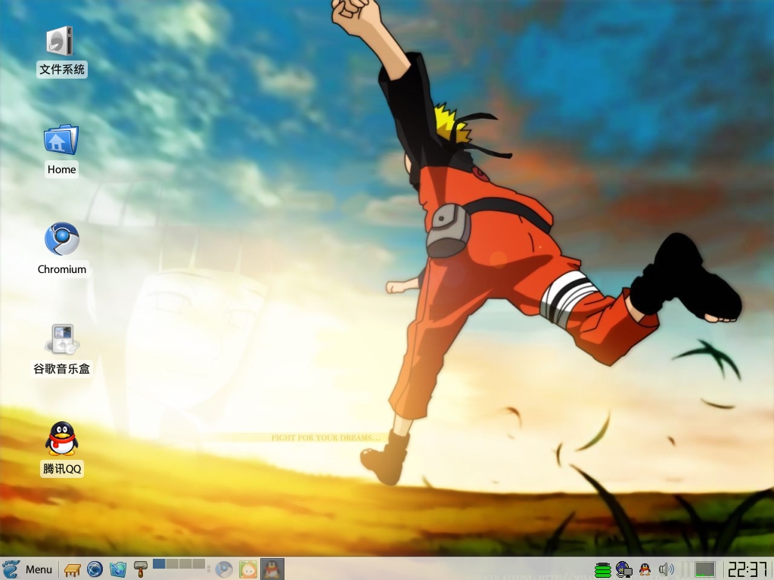The width and height of the screenshot is (774, 580).
Task: Click the green battery tray icon
Action: click(603, 569)
